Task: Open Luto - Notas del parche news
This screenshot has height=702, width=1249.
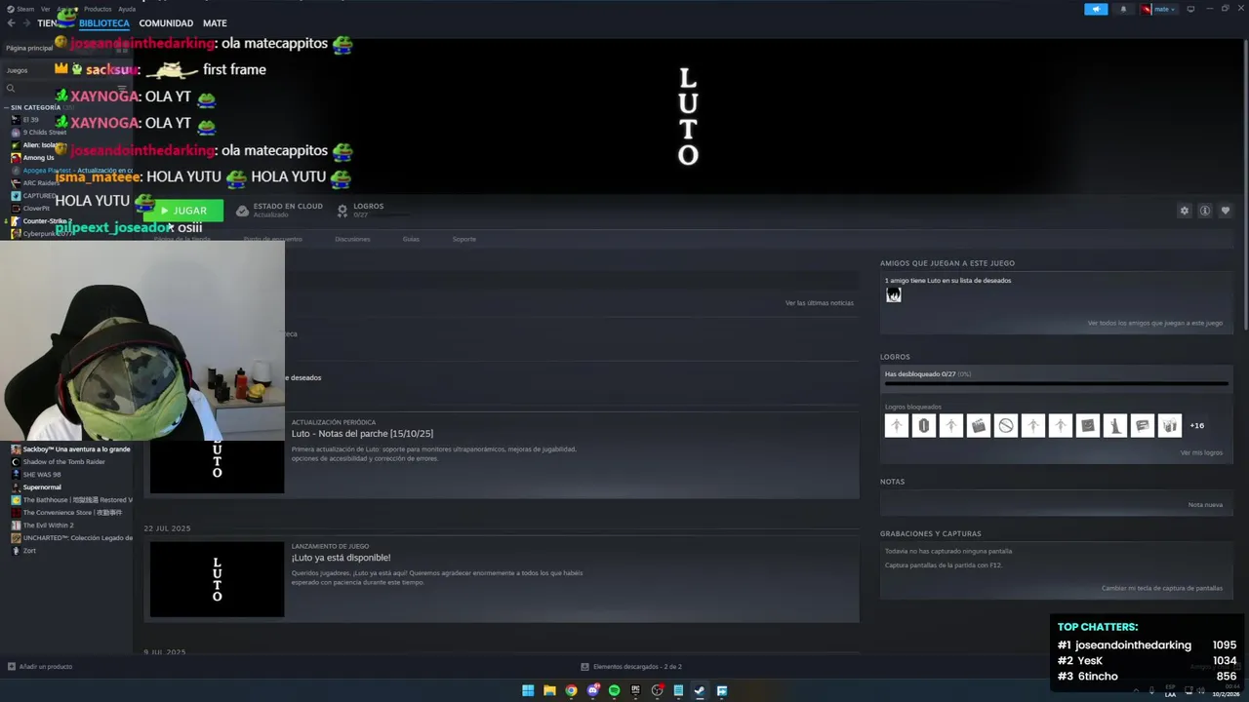Action: click(362, 433)
